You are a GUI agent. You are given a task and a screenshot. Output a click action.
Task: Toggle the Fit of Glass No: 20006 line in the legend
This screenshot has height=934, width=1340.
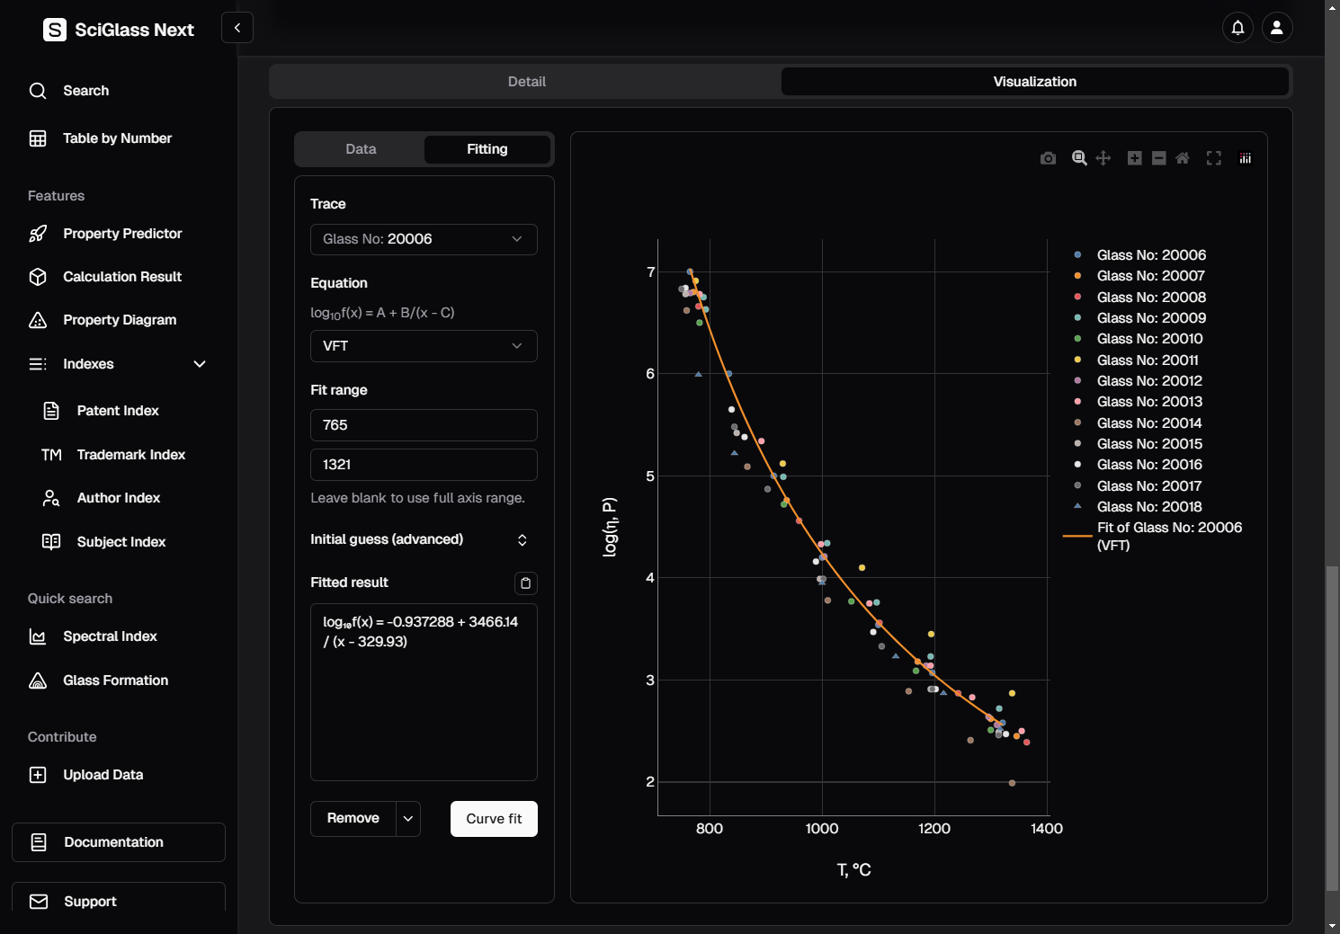1168,536
